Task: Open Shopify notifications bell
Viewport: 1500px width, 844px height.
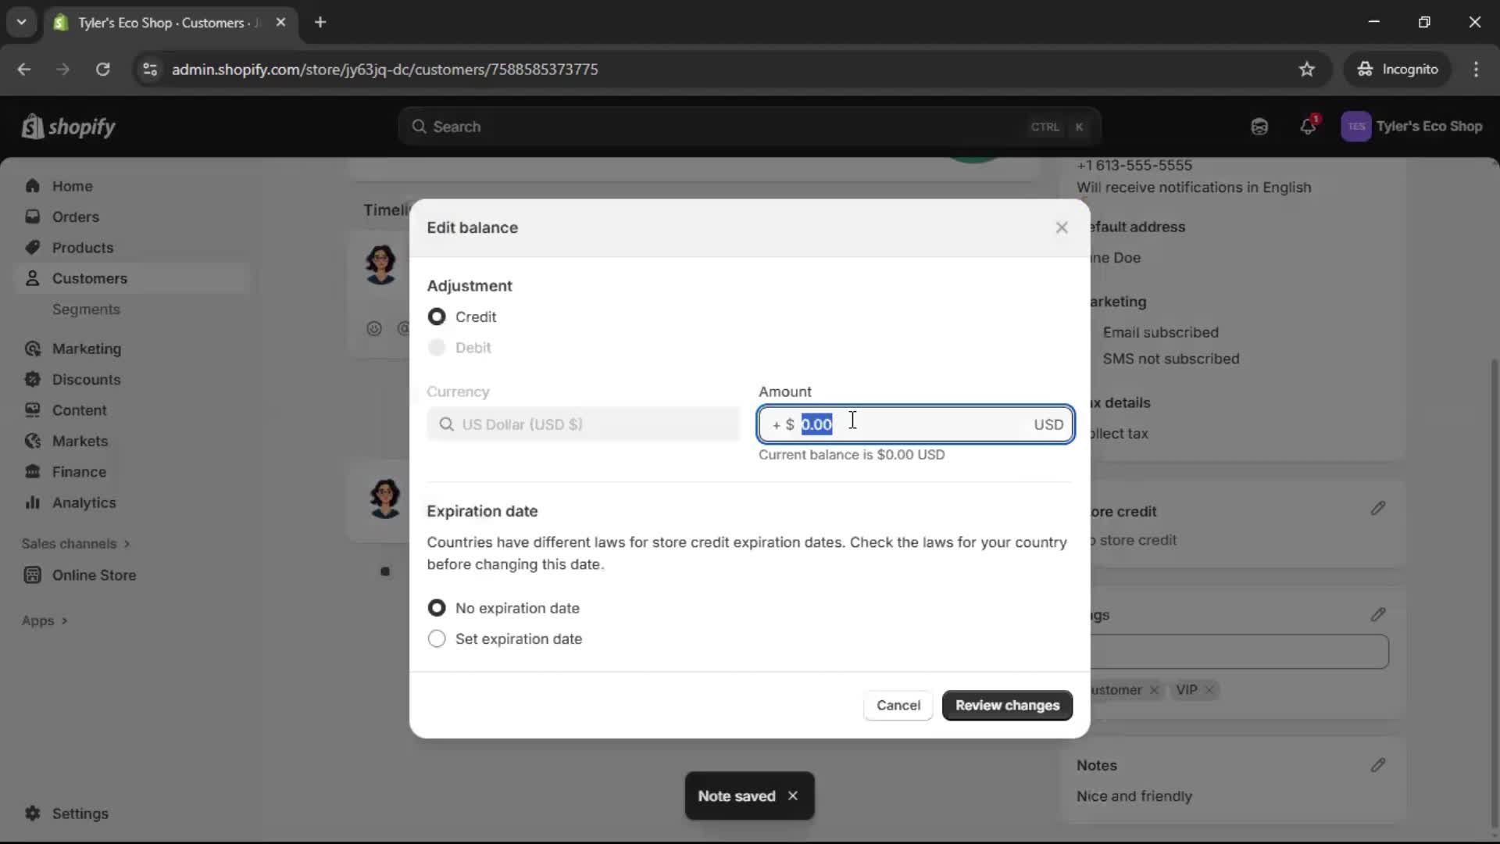Action: [x=1309, y=126]
